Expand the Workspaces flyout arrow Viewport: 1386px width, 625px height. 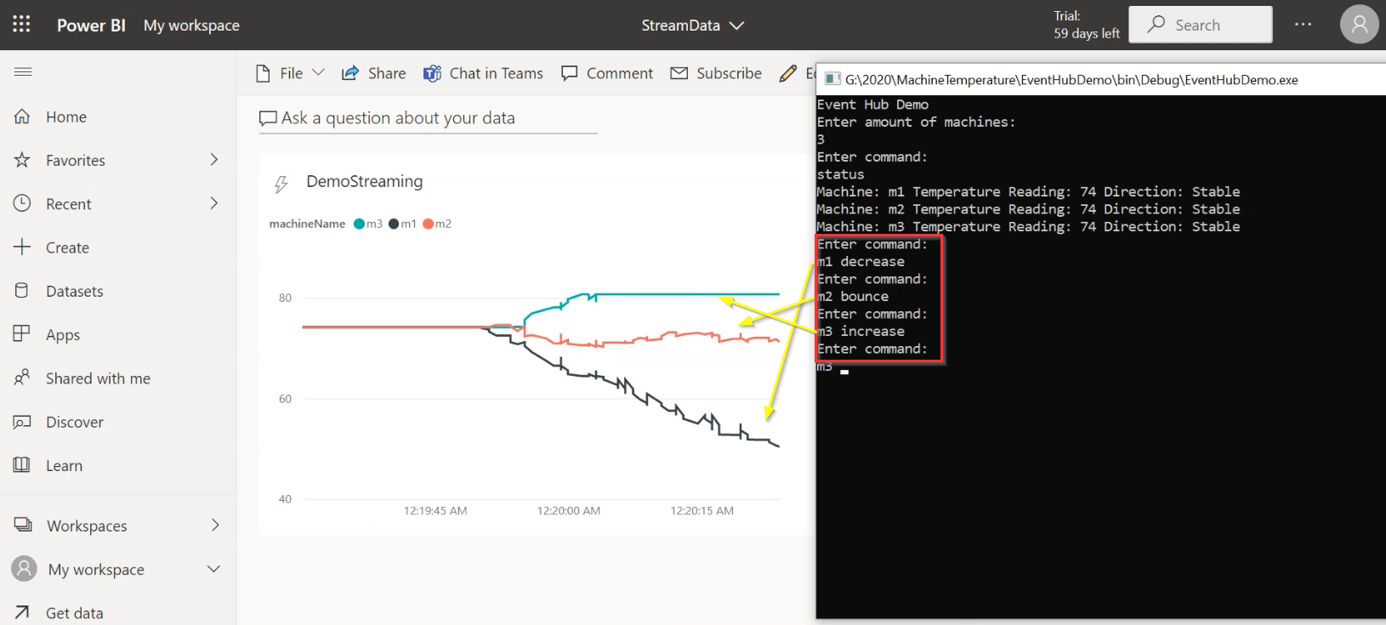pos(215,526)
